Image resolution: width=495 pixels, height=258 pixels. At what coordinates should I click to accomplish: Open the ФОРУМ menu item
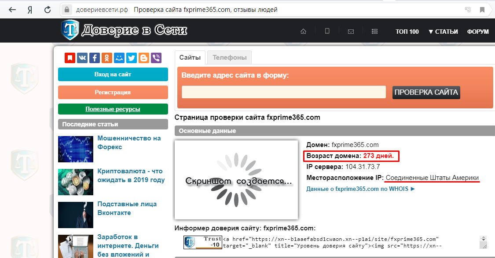478,32
